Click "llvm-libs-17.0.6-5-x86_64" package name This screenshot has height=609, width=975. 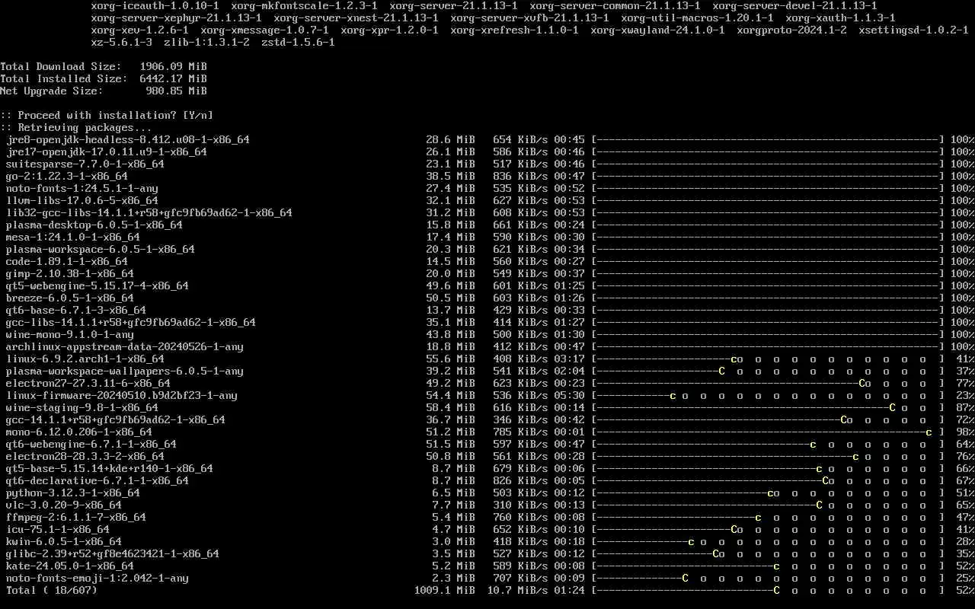click(82, 200)
